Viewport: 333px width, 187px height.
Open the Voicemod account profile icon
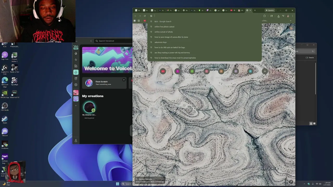pos(76,141)
